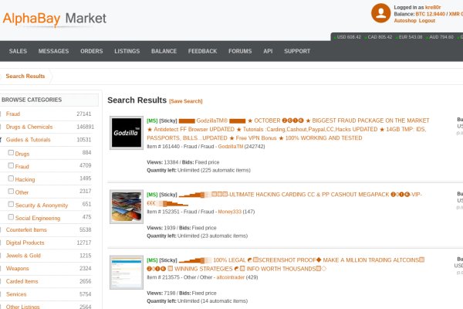
Task: Go to the ORDERS page
Action: 92,51
